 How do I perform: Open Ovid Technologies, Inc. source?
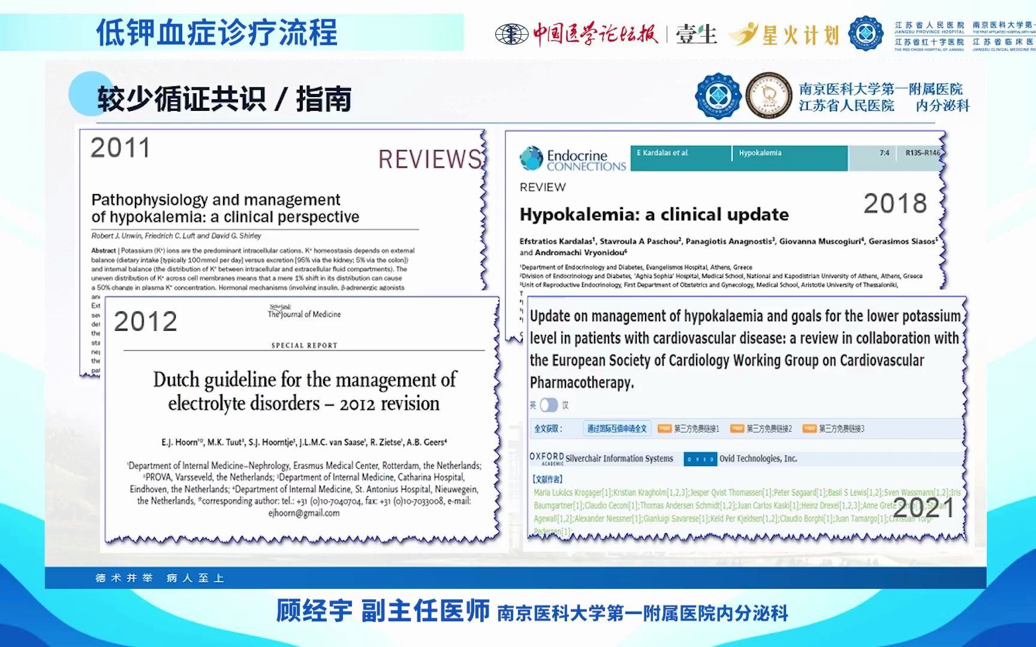pos(758,458)
